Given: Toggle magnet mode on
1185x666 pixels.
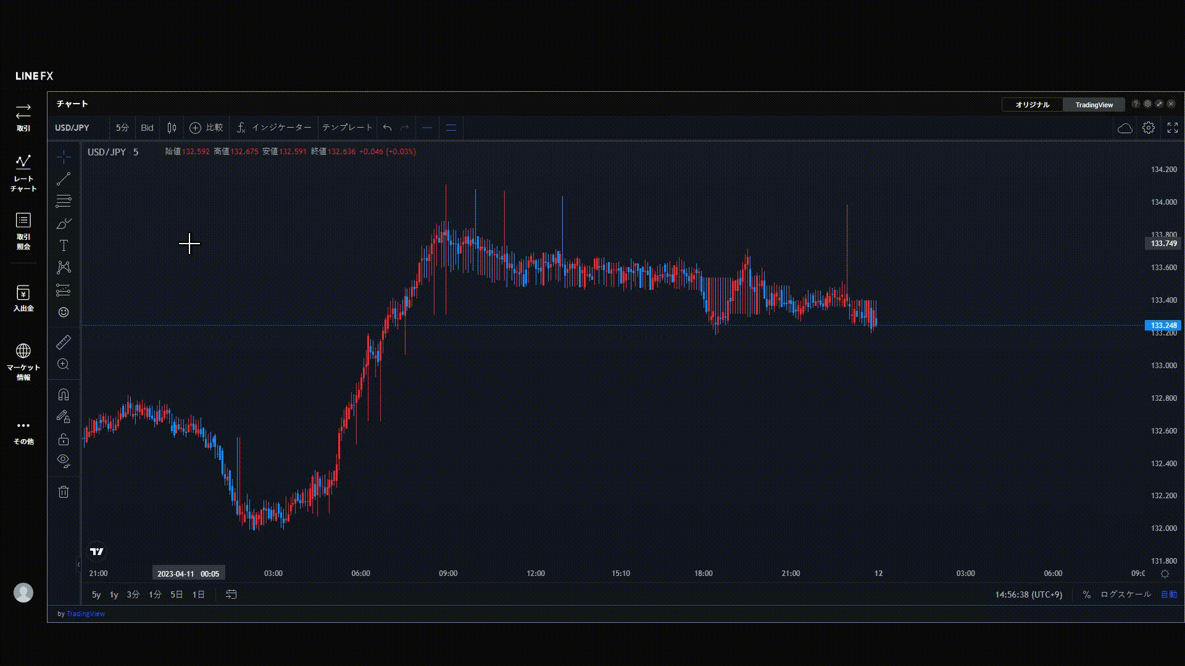Looking at the screenshot, I should (64, 395).
